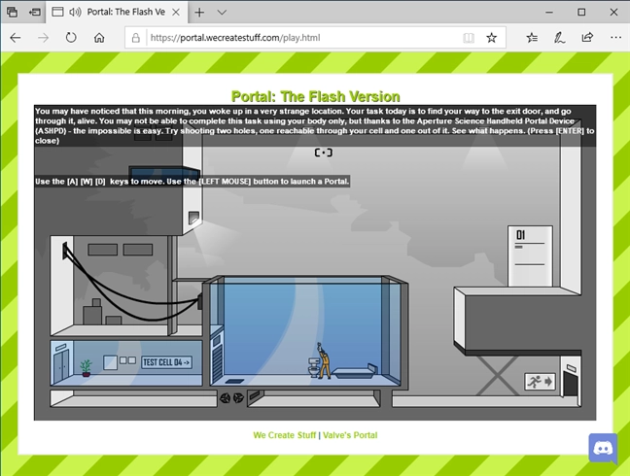
Task: Click the toilet in the glass cell
Action: (x=313, y=367)
